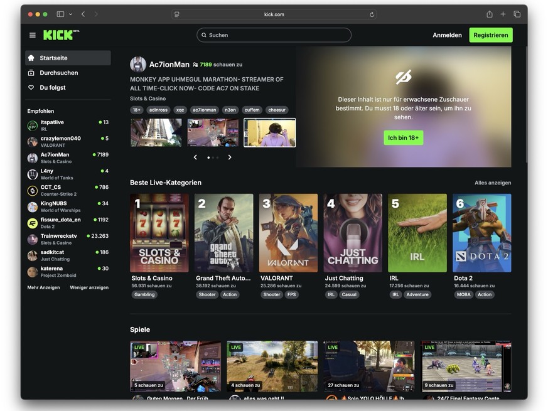
Task: Open Startseite in the sidebar
Action: 68,58
